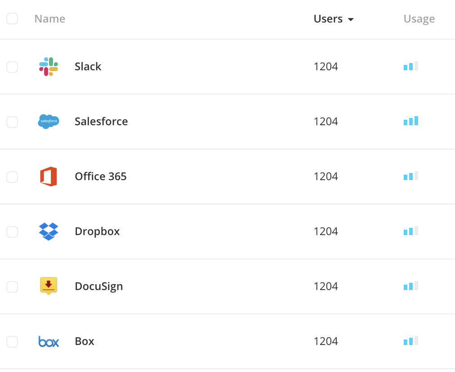Sort by the Users column header
Image resolution: width=455 pixels, height=372 pixels.
pyautogui.click(x=328, y=19)
